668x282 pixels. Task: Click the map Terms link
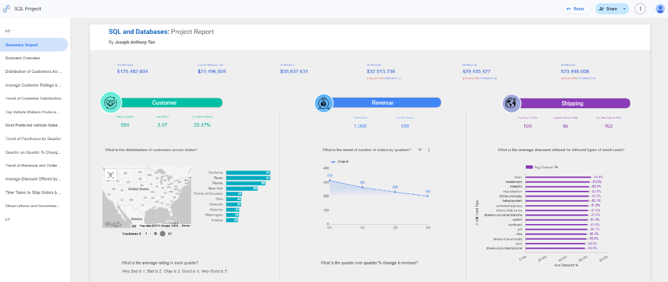click(186, 226)
